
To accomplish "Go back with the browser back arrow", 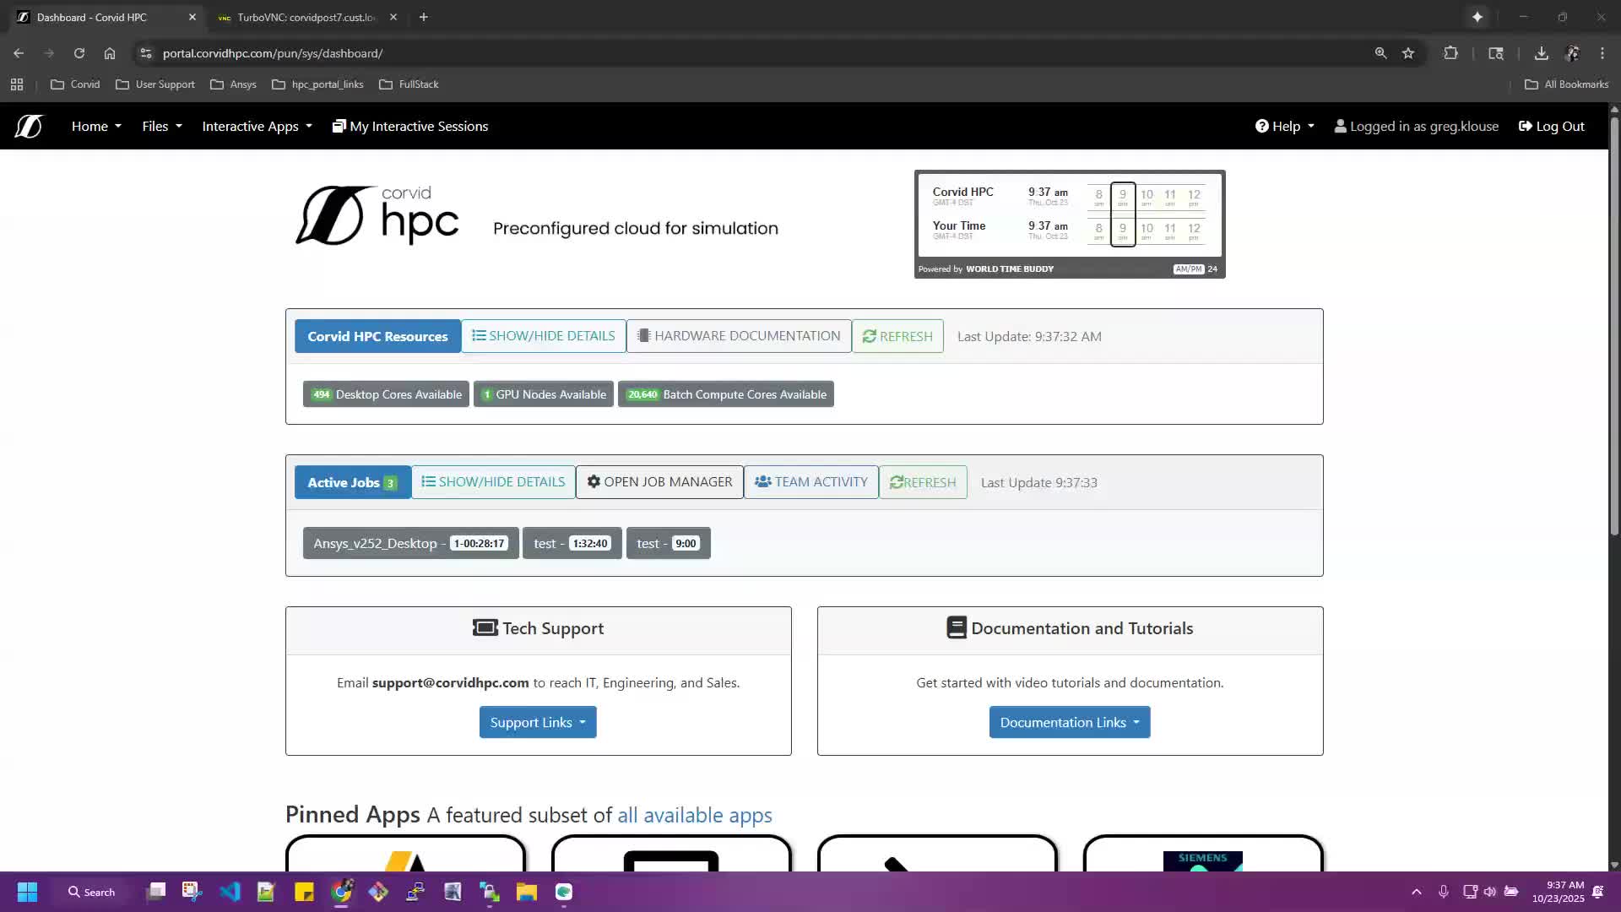I will tap(19, 53).
